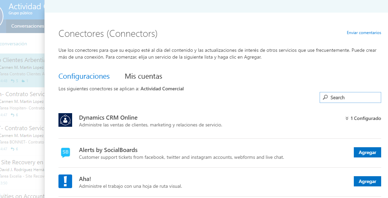Click the like icon in Clientes Arbentia conversation
388x198 pixels.
(x=23, y=81)
